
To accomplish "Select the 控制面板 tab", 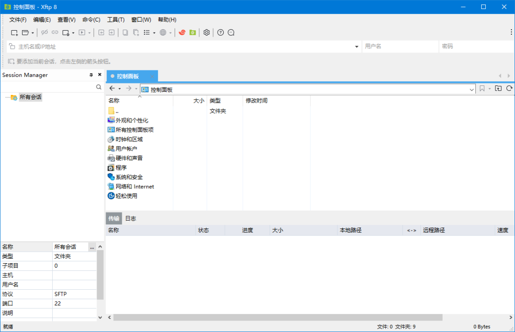I will pos(132,76).
